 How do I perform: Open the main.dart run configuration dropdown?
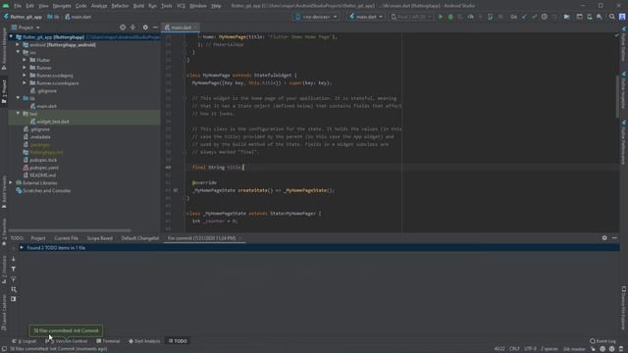point(366,17)
